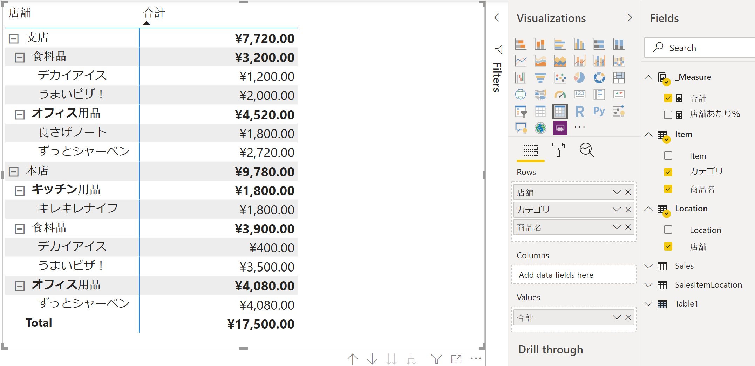755x366 pixels.
Task: Remove 合計 from Values with X
Action: point(628,317)
